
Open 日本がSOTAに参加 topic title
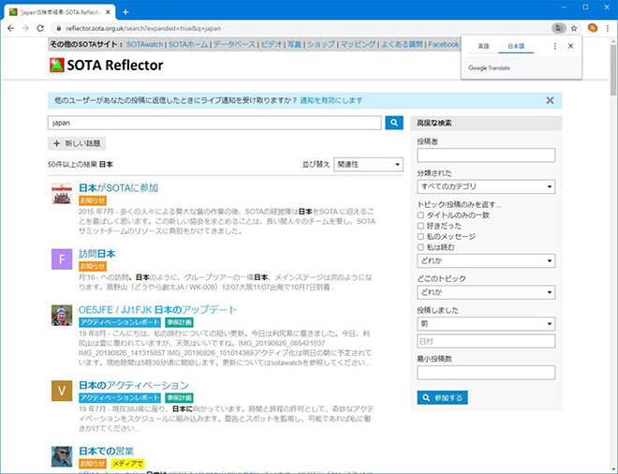point(118,187)
